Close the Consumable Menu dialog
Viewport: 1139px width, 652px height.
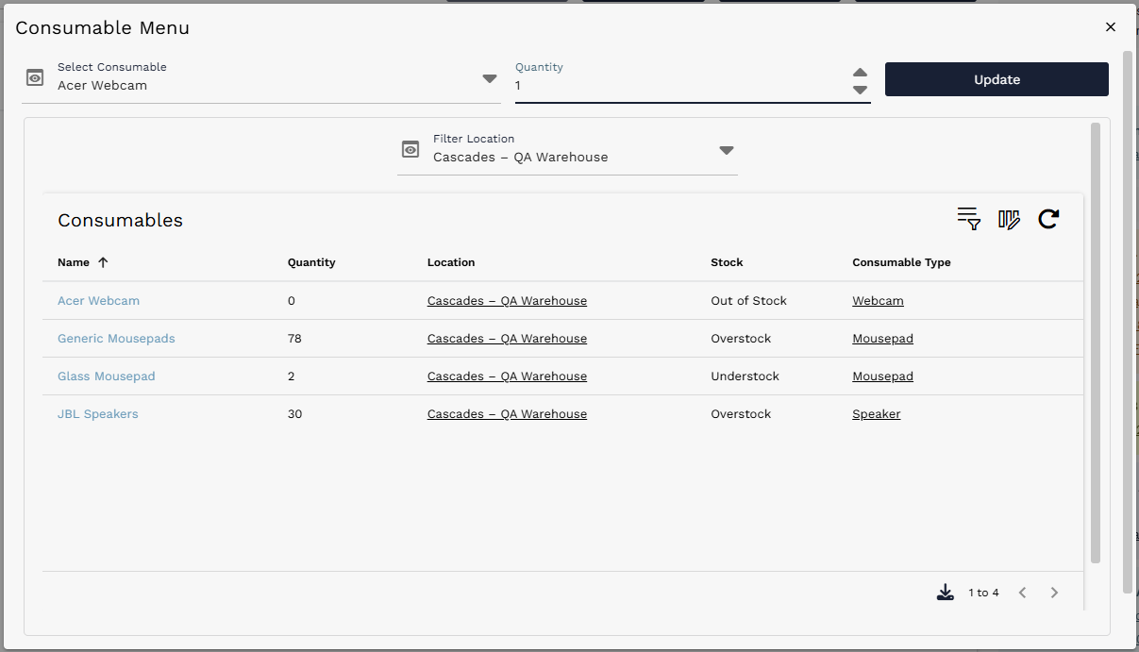tap(1111, 27)
